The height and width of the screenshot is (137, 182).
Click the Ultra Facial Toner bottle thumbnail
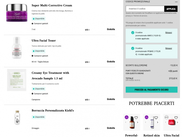(x=17, y=48)
